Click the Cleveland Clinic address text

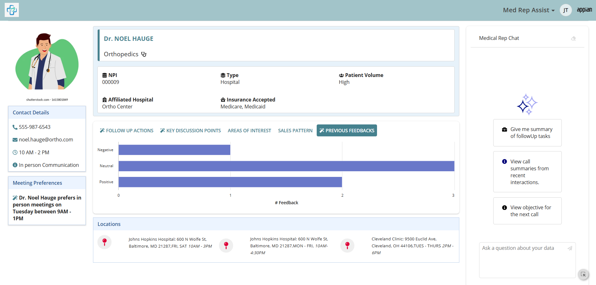(413, 246)
